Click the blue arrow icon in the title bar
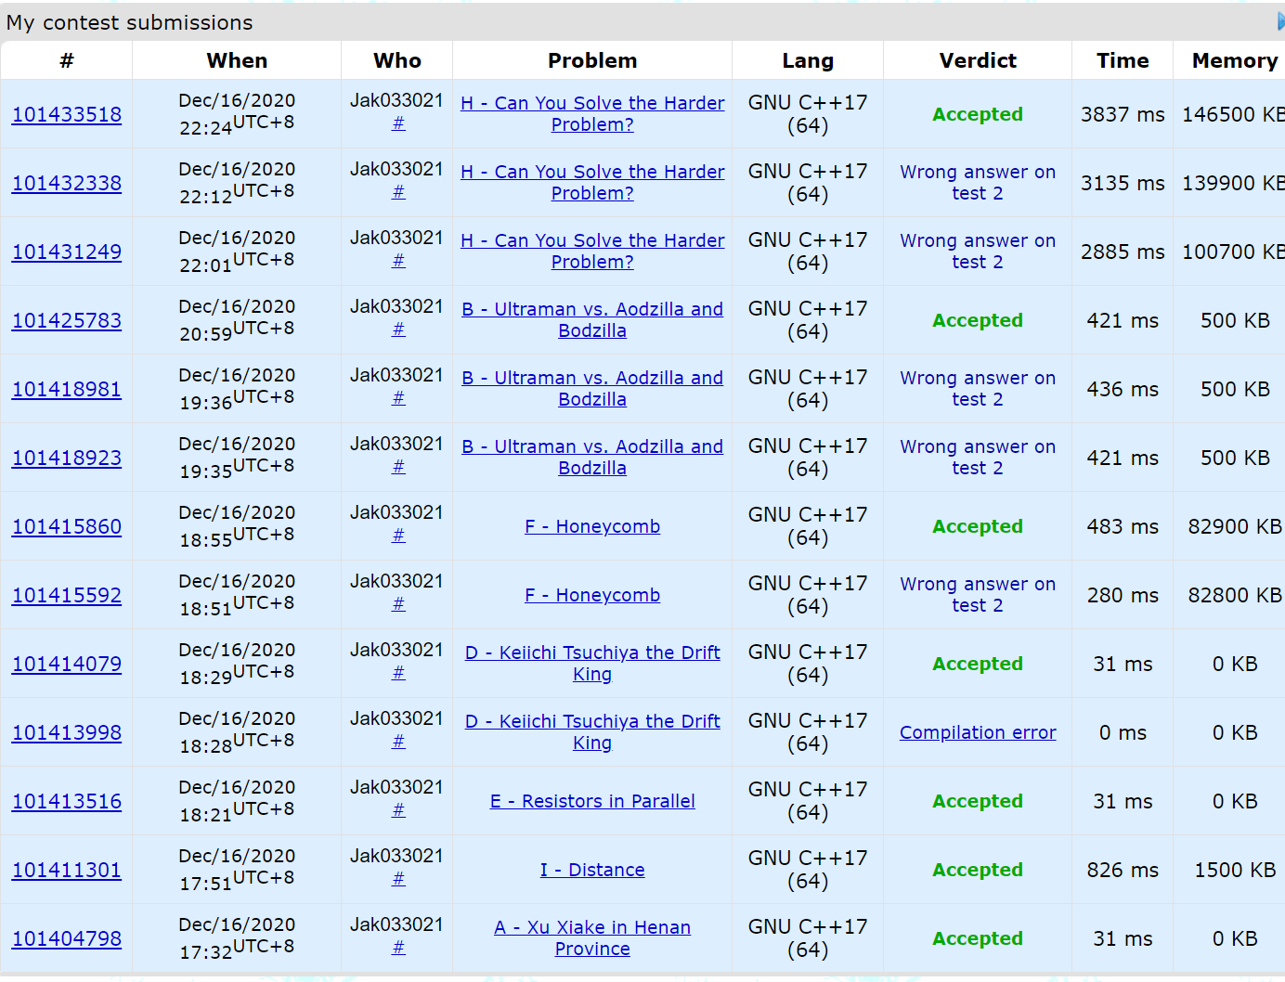 (1280, 21)
